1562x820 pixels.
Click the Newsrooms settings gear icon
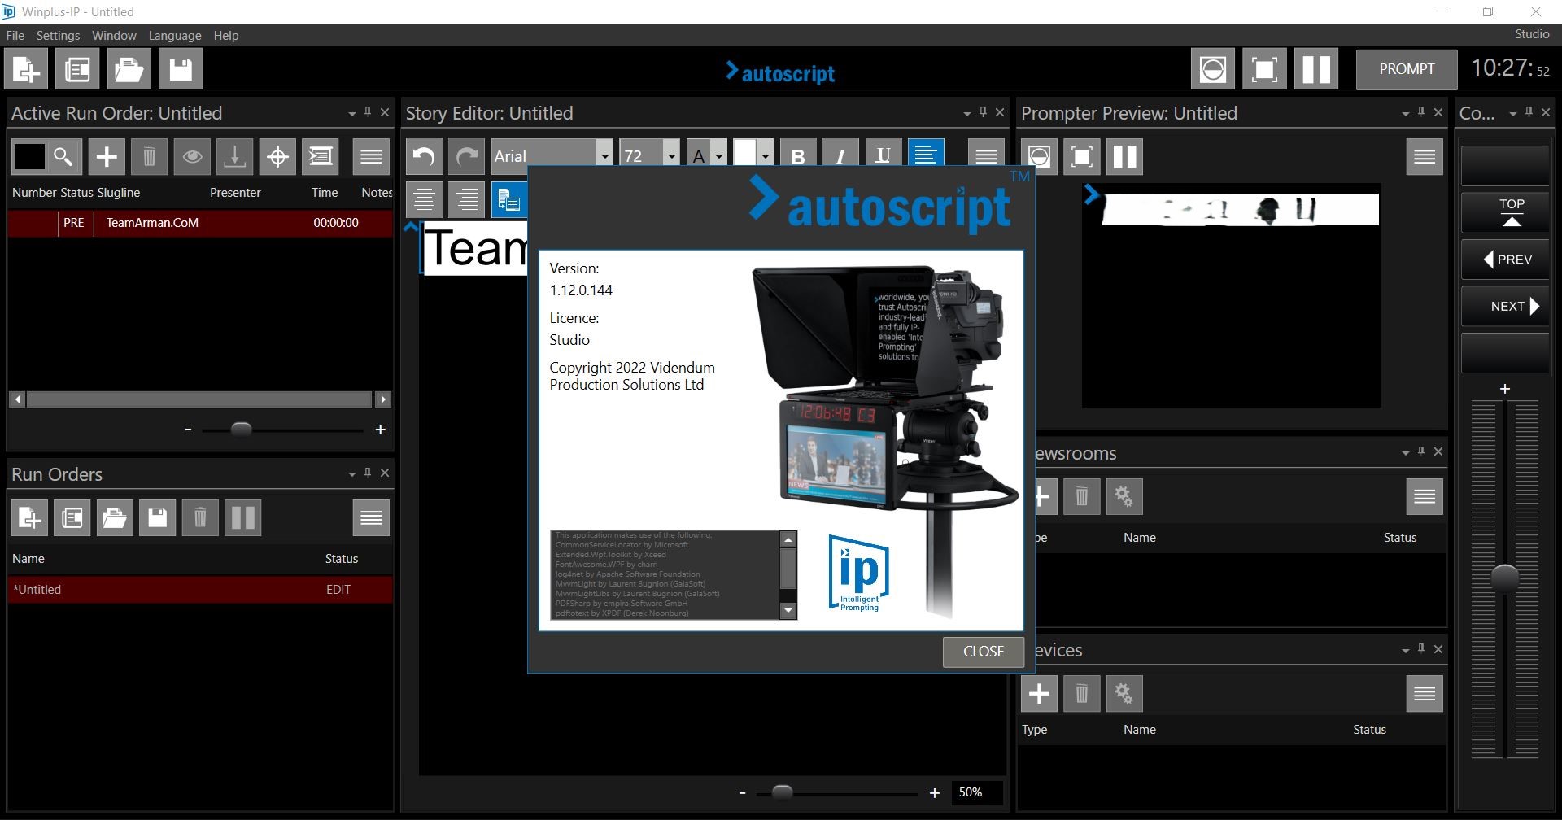pyautogui.click(x=1124, y=496)
